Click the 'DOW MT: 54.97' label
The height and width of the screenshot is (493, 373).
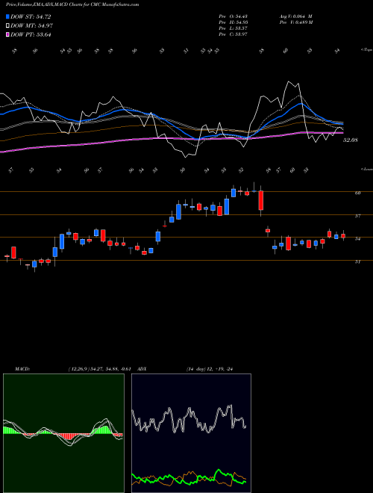(32, 26)
